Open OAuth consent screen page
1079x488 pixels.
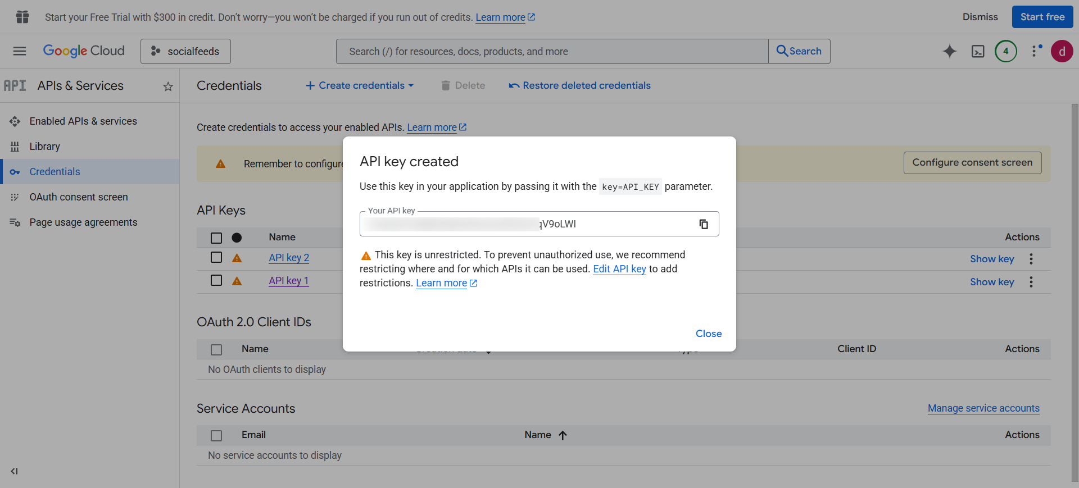[79, 197]
